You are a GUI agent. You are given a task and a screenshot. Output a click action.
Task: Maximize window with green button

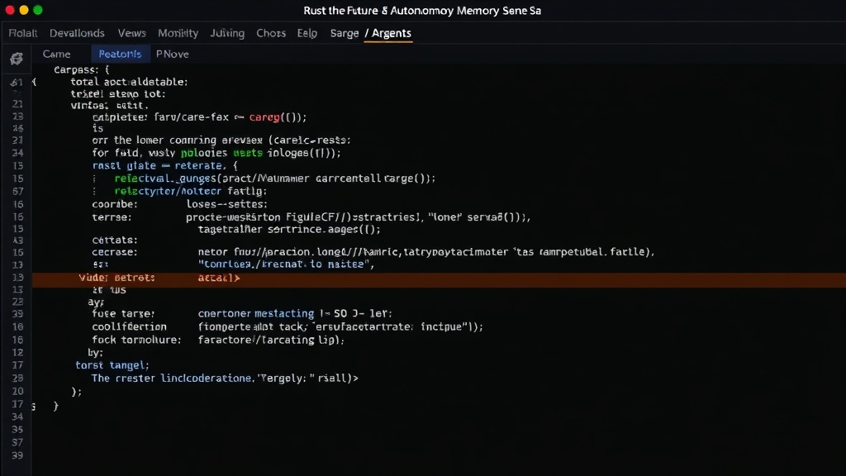[x=38, y=10]
